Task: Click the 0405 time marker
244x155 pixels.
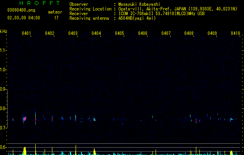Action: [119, 33]
